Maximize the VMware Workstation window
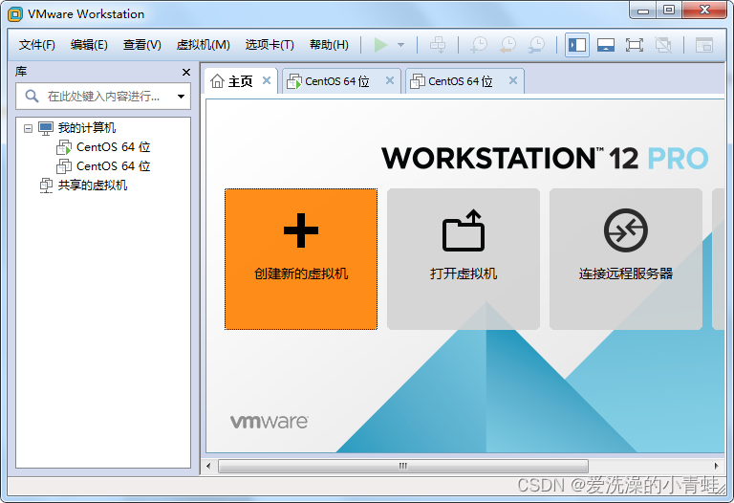The width and height of the screenshot is (734, 503). [669, 11]
